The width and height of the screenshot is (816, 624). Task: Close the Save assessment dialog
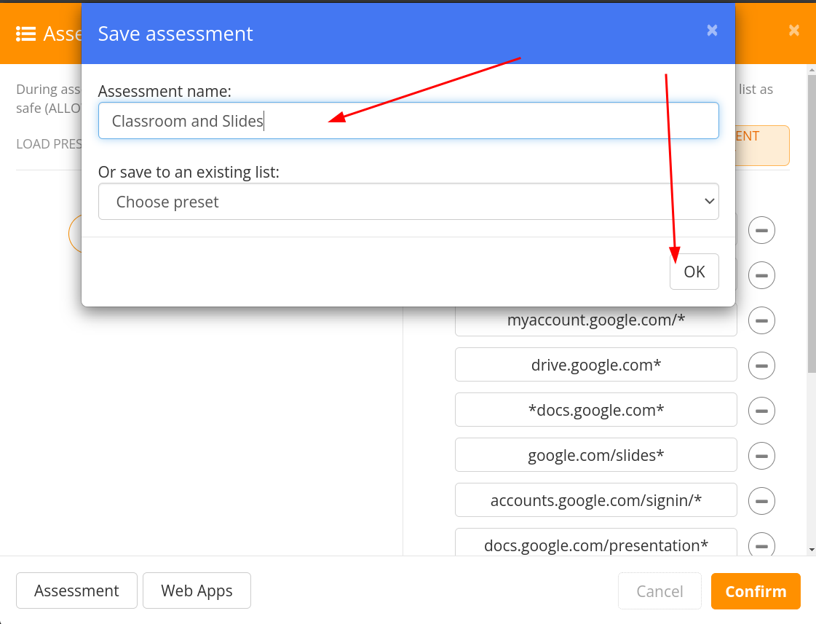(x=712, y=31)
